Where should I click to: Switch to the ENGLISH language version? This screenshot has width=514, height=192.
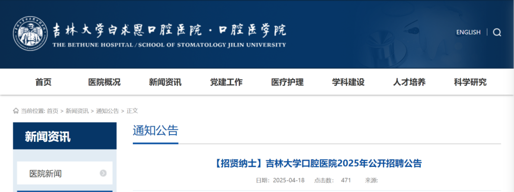tap(468, 32)
